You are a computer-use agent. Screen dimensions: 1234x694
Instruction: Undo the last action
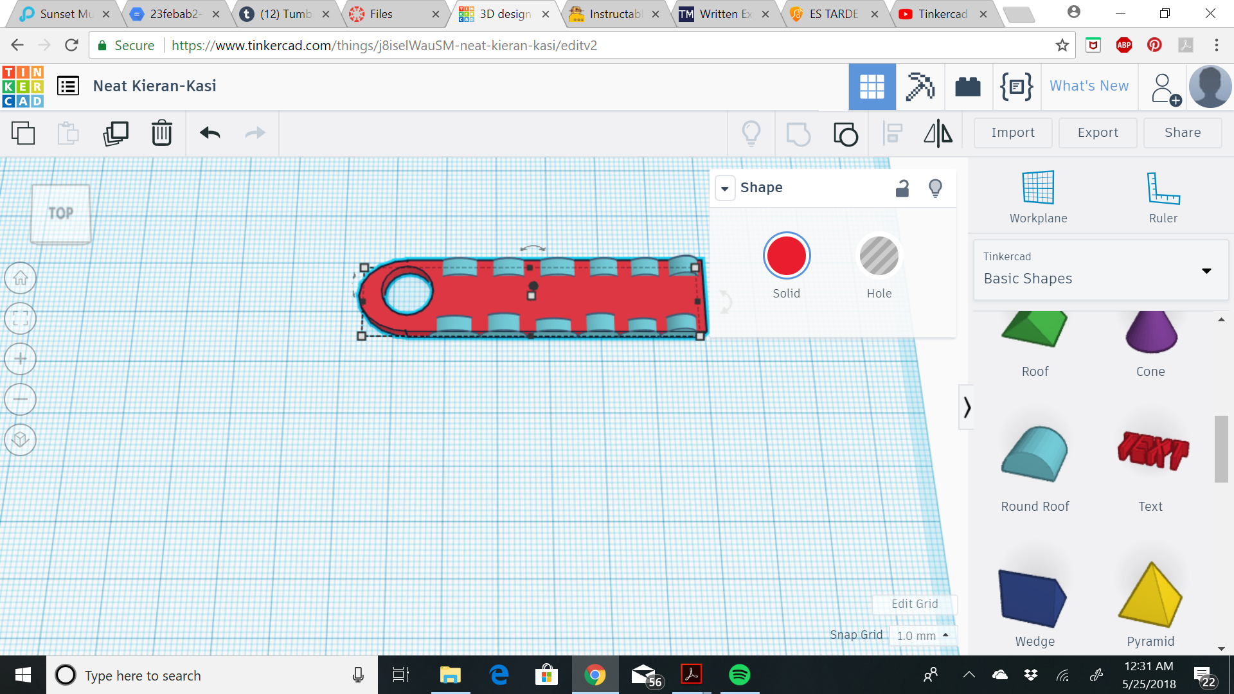210,133
